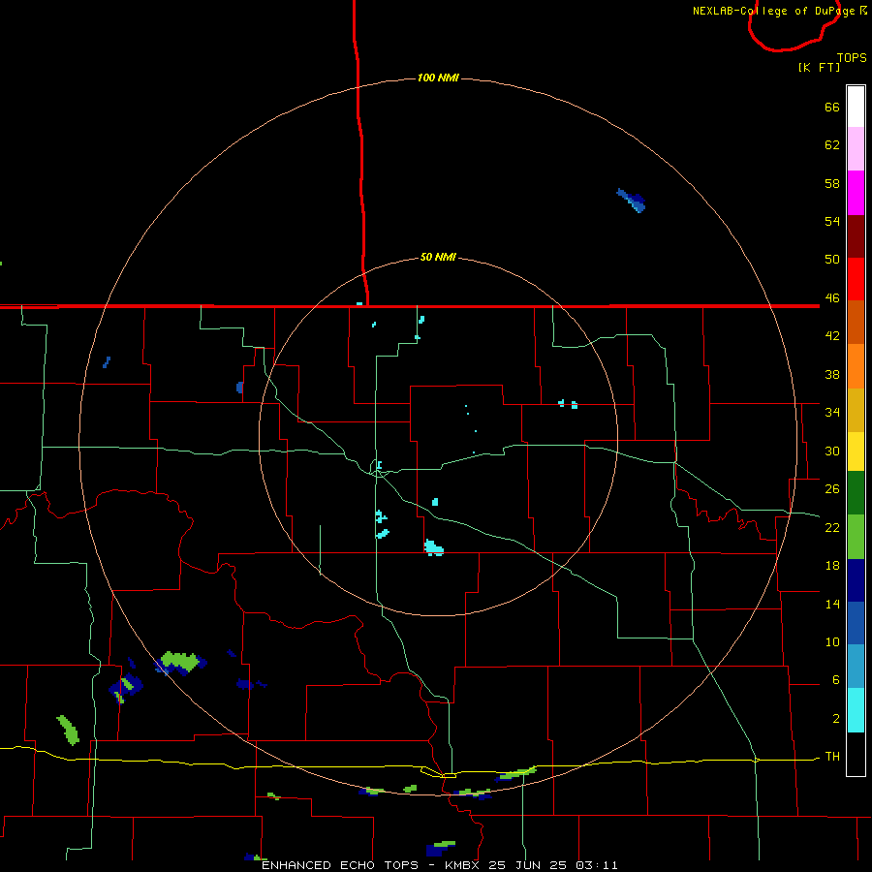
Task: Click the blue echo northeast of radar
Action: click(632, 201)
